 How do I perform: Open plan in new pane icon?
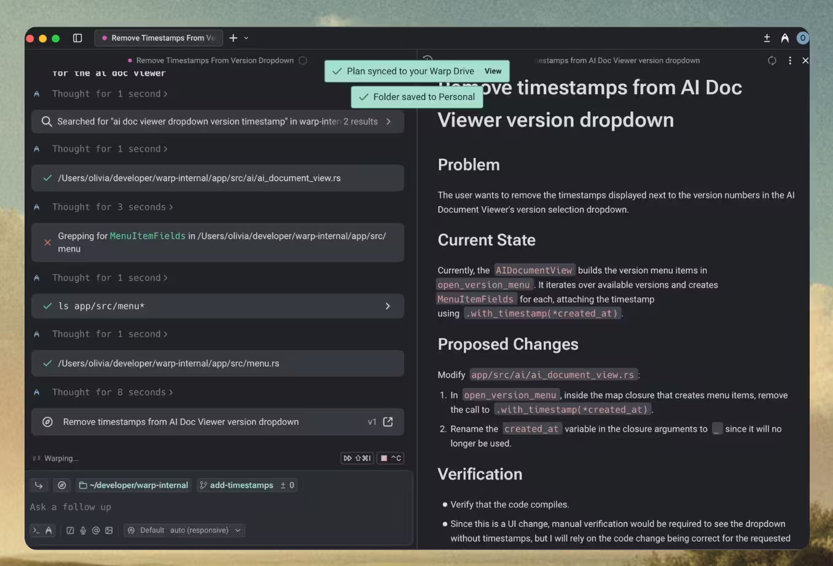coord(388,422)
